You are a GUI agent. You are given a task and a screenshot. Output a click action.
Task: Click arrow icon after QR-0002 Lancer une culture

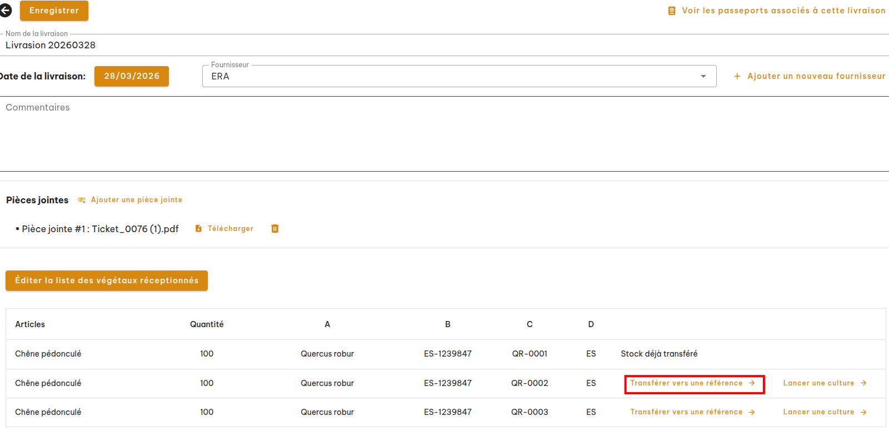coord(863,383)
